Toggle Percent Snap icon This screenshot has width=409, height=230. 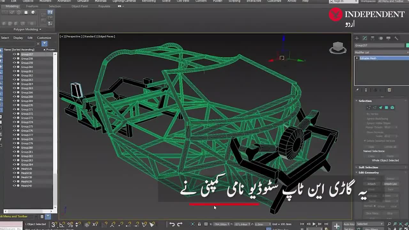[x=70, y=225]
